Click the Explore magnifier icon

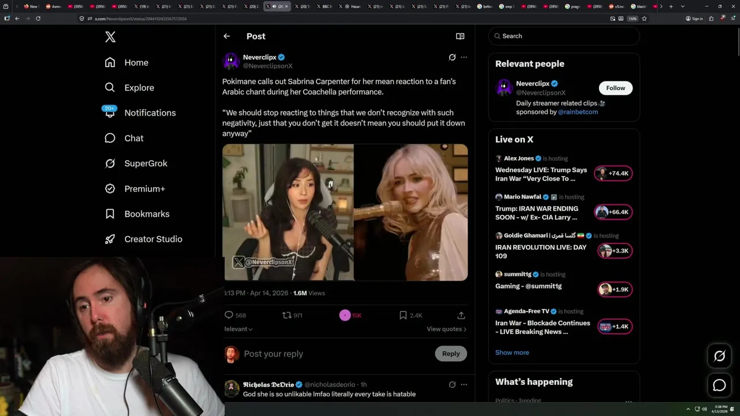coord(110,88)
